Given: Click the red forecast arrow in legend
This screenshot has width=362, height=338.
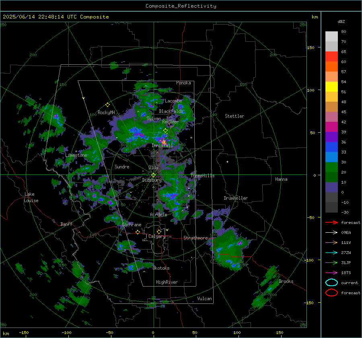Looking at the screenshot, I should pyautogui.click(x=331, y=222).
